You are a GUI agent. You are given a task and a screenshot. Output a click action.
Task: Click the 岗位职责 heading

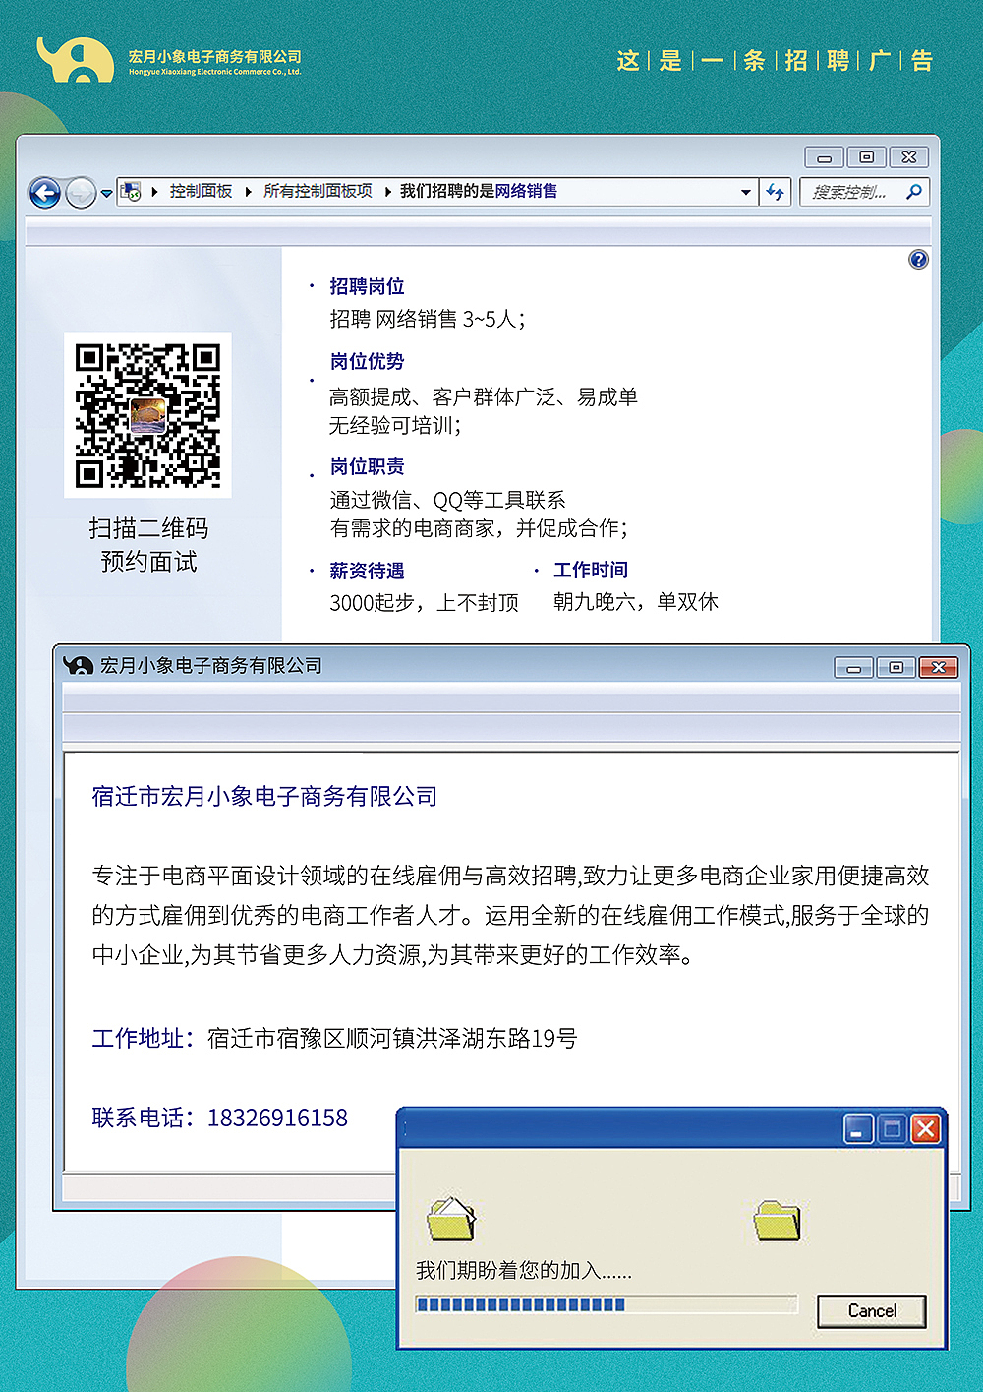pyautogui.click(x=367, y=467)
